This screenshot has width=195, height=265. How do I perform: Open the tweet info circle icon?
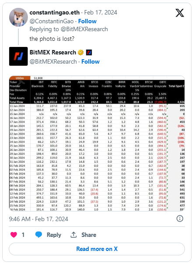180,218
